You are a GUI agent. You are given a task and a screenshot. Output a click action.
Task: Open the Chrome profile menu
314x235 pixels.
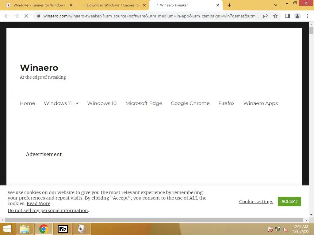(x=297, y=16)
